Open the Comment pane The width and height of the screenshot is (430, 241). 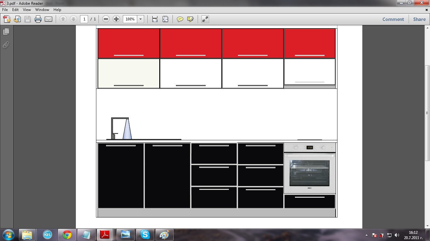pos(393,19)
